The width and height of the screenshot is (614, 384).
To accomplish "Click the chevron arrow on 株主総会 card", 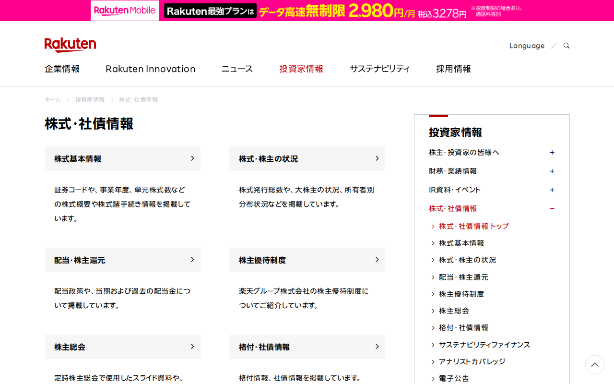I will click(x=192, y=347).
